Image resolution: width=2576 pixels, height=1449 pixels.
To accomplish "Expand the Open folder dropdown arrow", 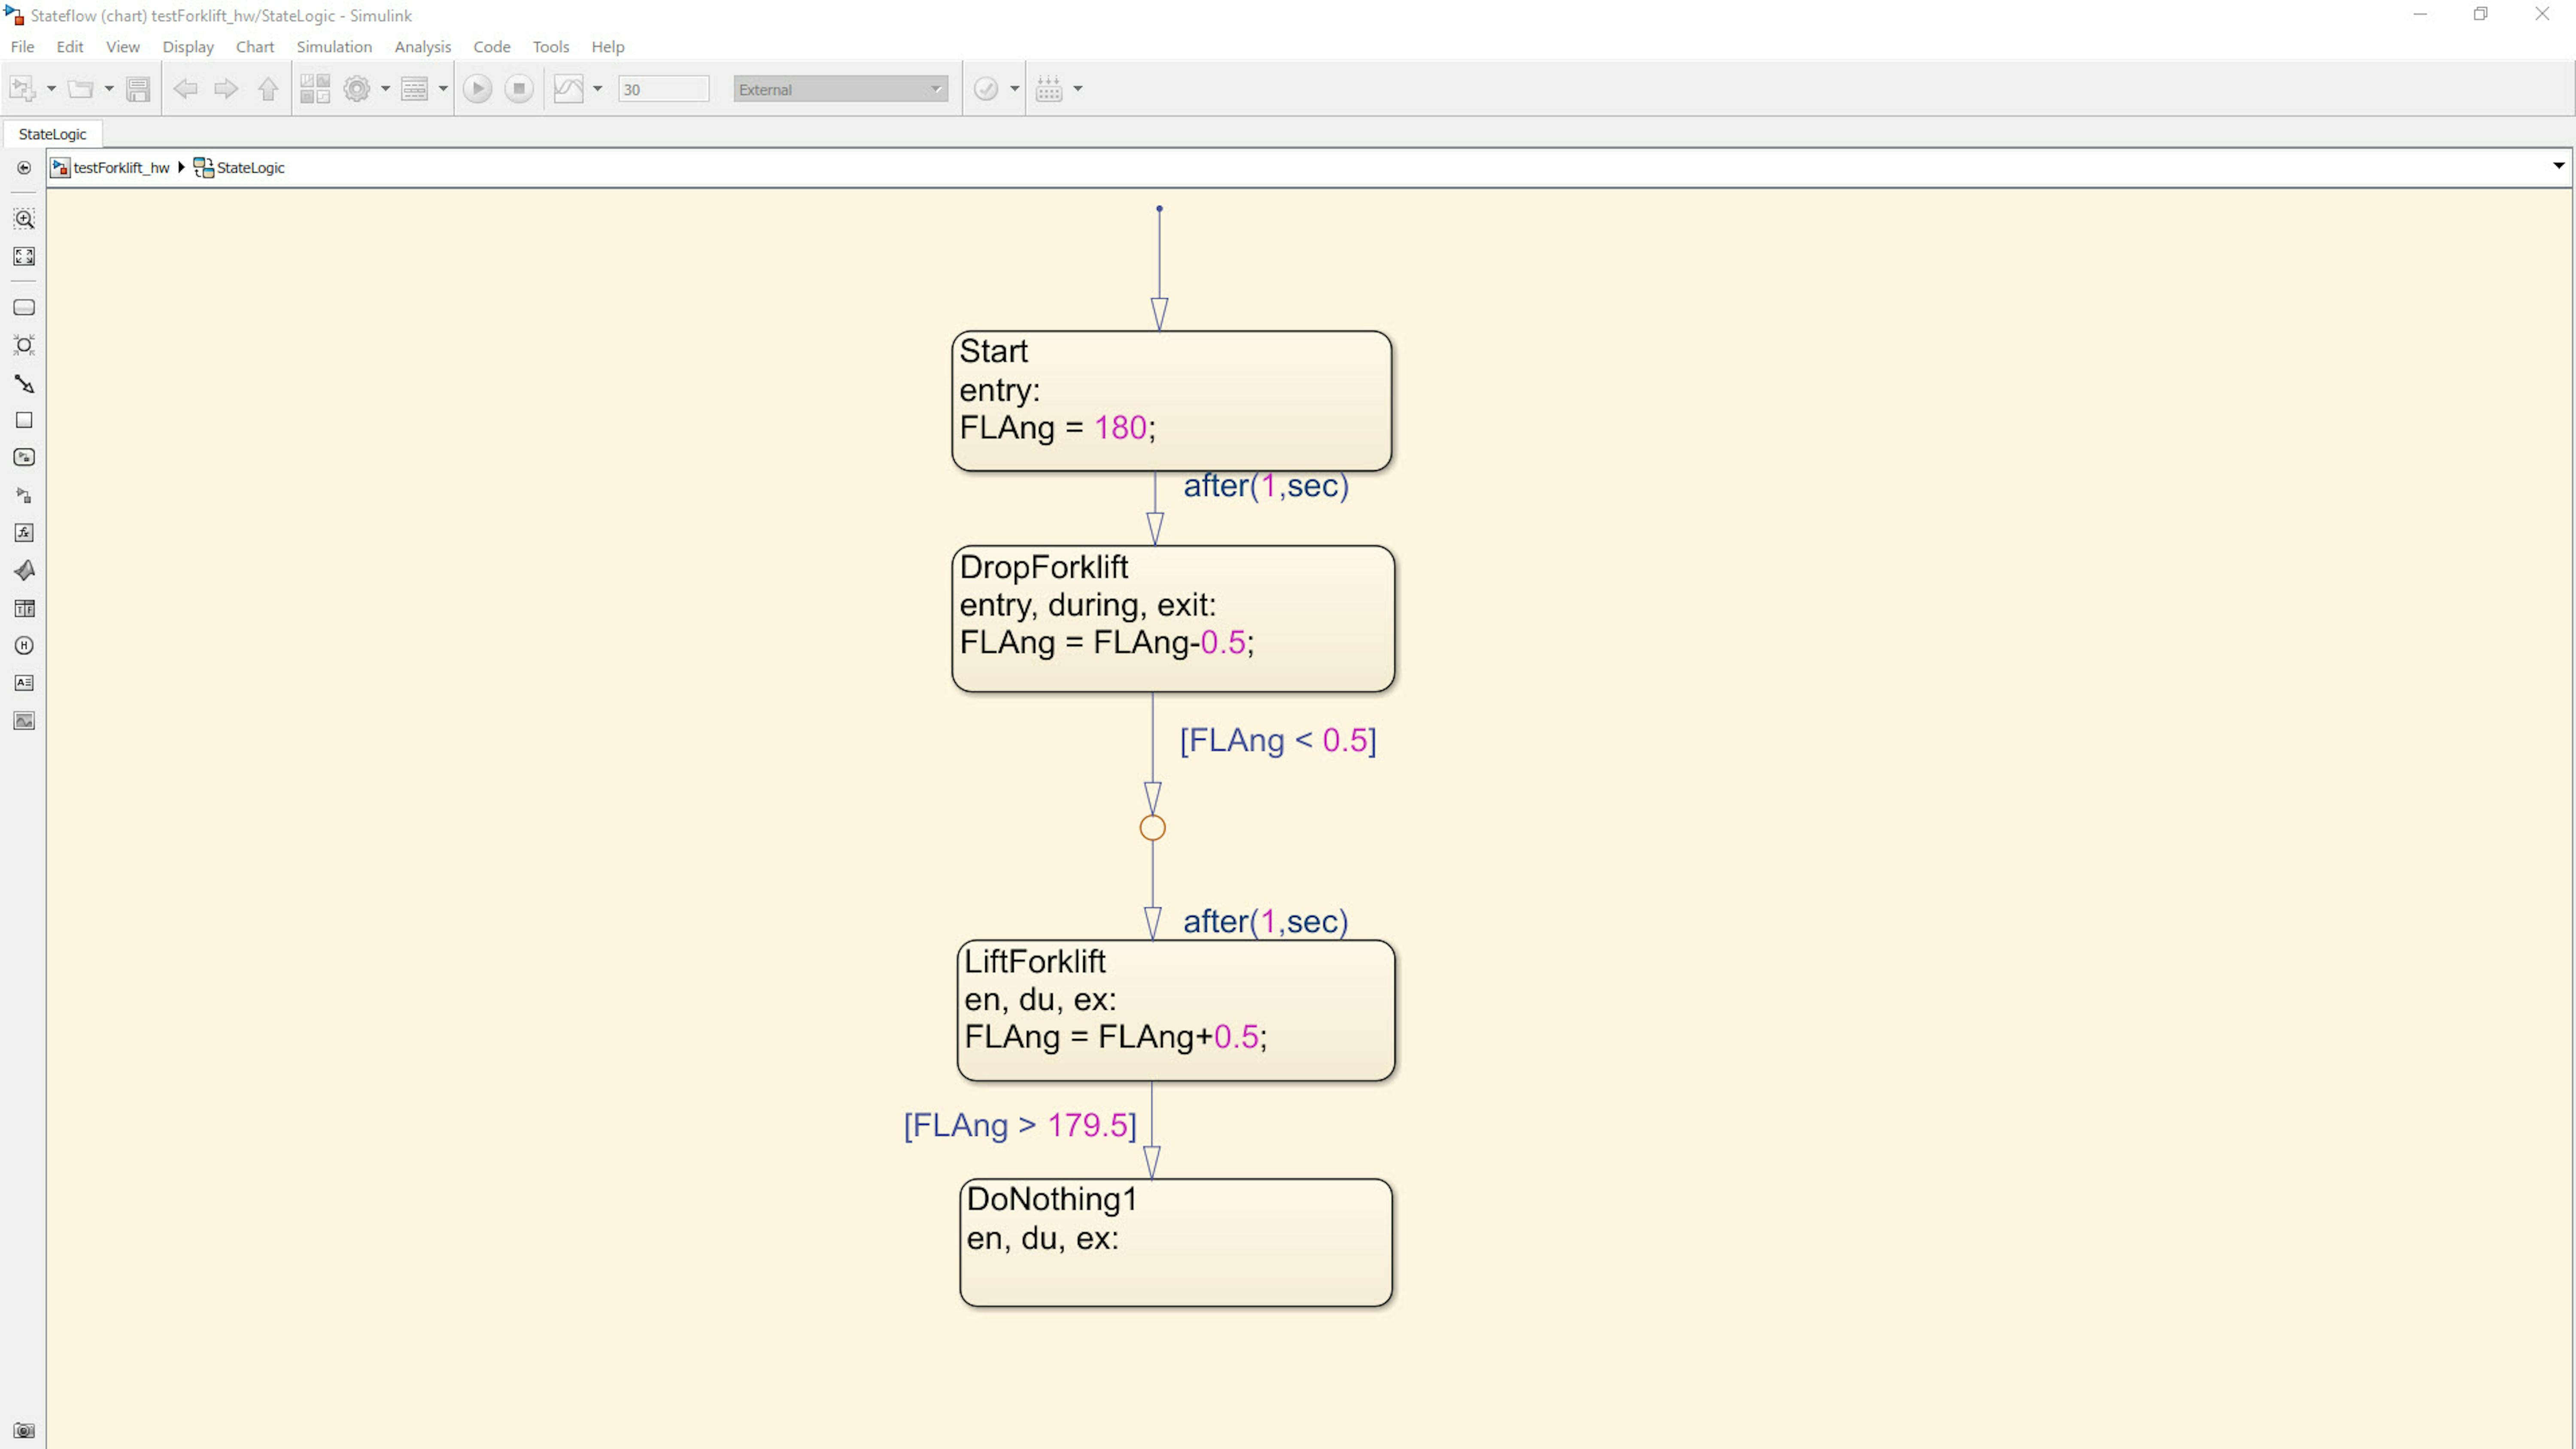I will 109,89.
